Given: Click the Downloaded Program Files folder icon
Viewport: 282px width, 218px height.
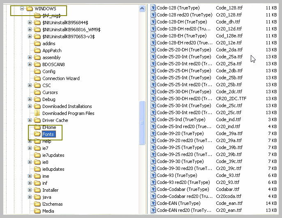Looking at the screenshot, I should (x=37, y=113).
